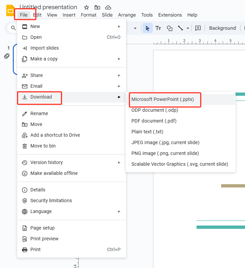245x268 pixels.
Task: Expand the Share submenu
Action: click(x=72, y=75)
